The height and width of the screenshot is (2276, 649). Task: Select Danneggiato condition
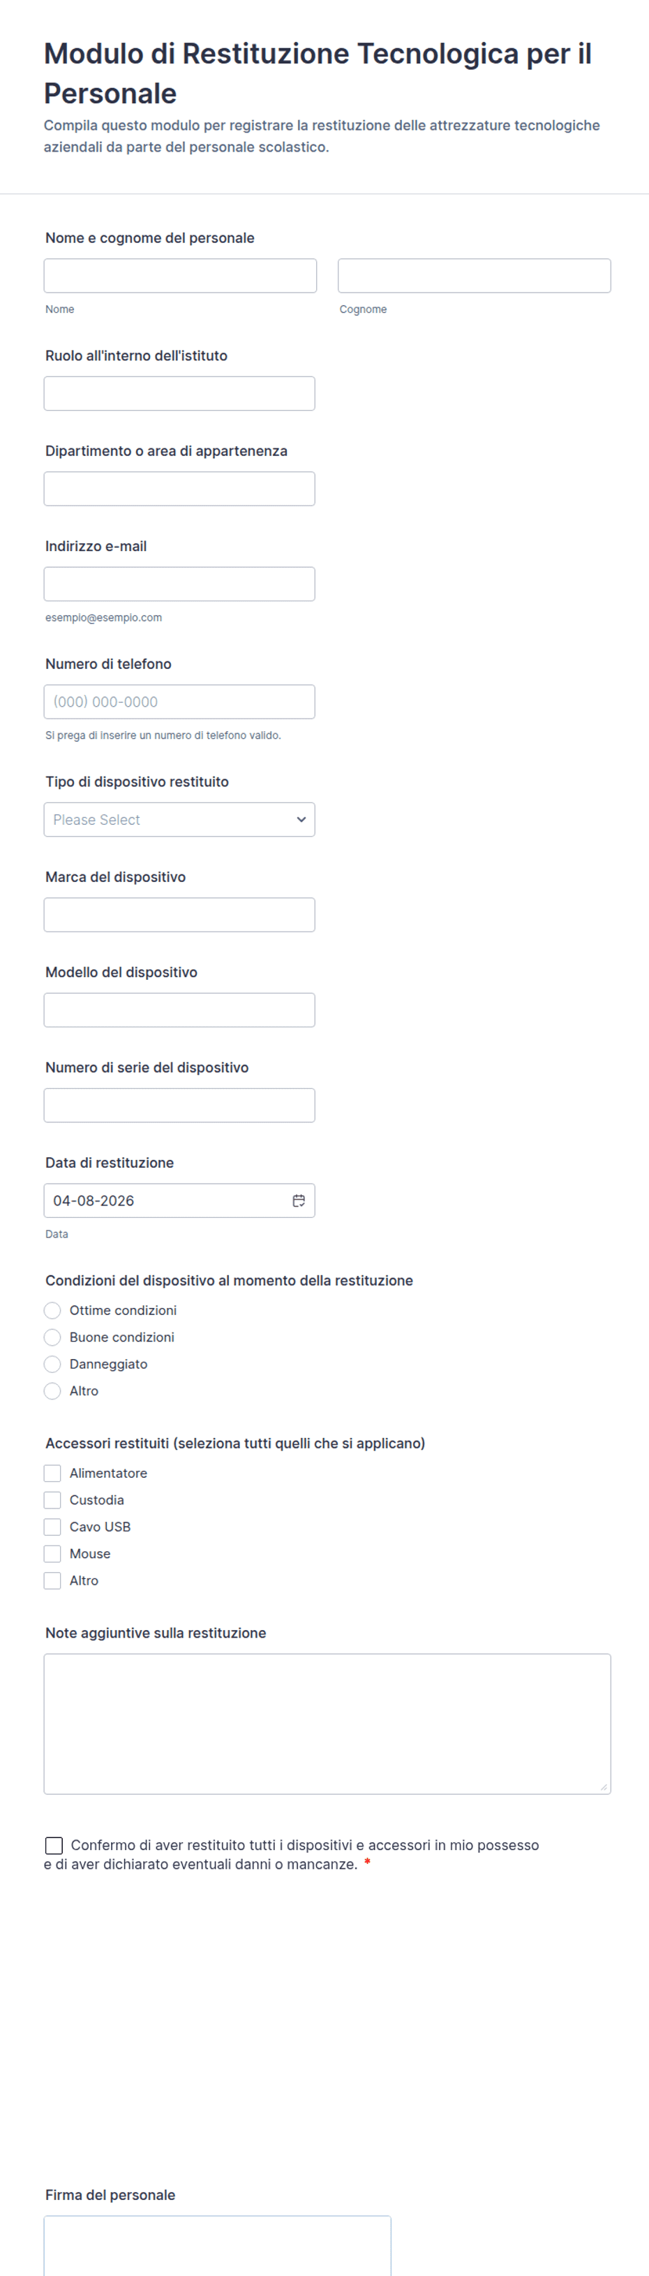click(x=53, y=1364)
